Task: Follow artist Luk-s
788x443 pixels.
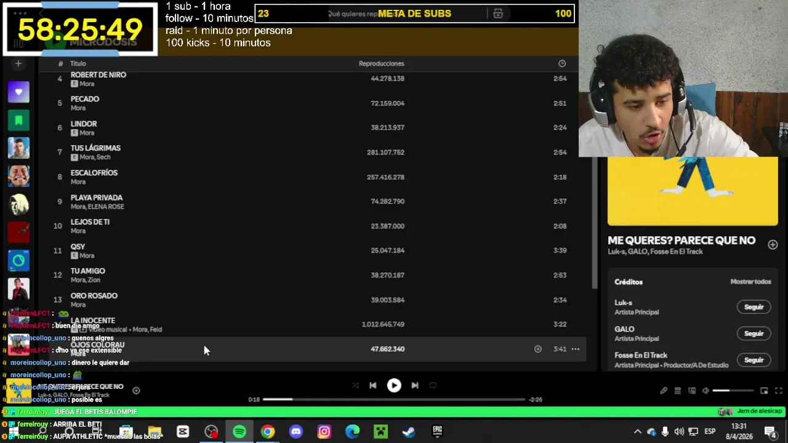Action: tap(754, 307)
